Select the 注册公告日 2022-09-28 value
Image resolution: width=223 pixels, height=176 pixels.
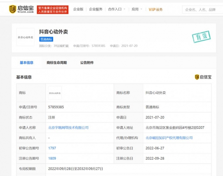click(155, 159)
